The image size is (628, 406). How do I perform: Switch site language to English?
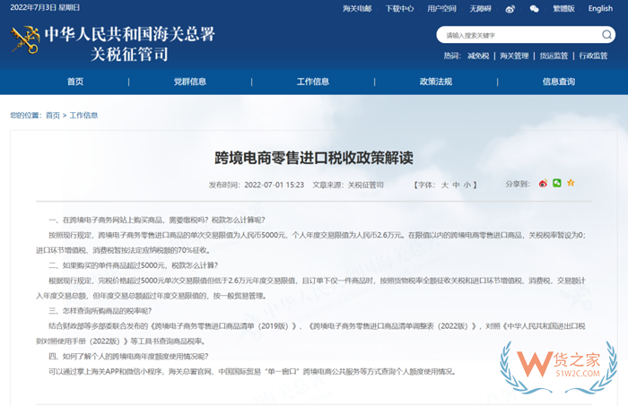(600, 9)
